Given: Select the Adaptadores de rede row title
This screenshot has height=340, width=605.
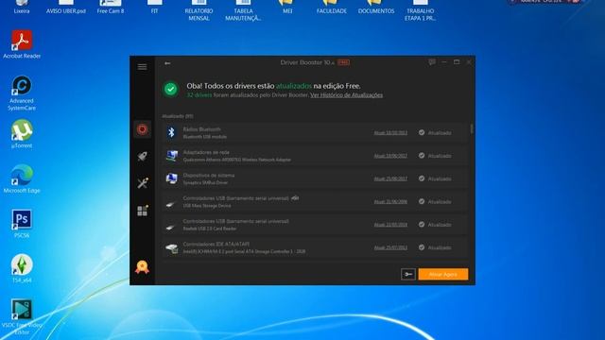Looking at the screenshot, I should 206,152.
